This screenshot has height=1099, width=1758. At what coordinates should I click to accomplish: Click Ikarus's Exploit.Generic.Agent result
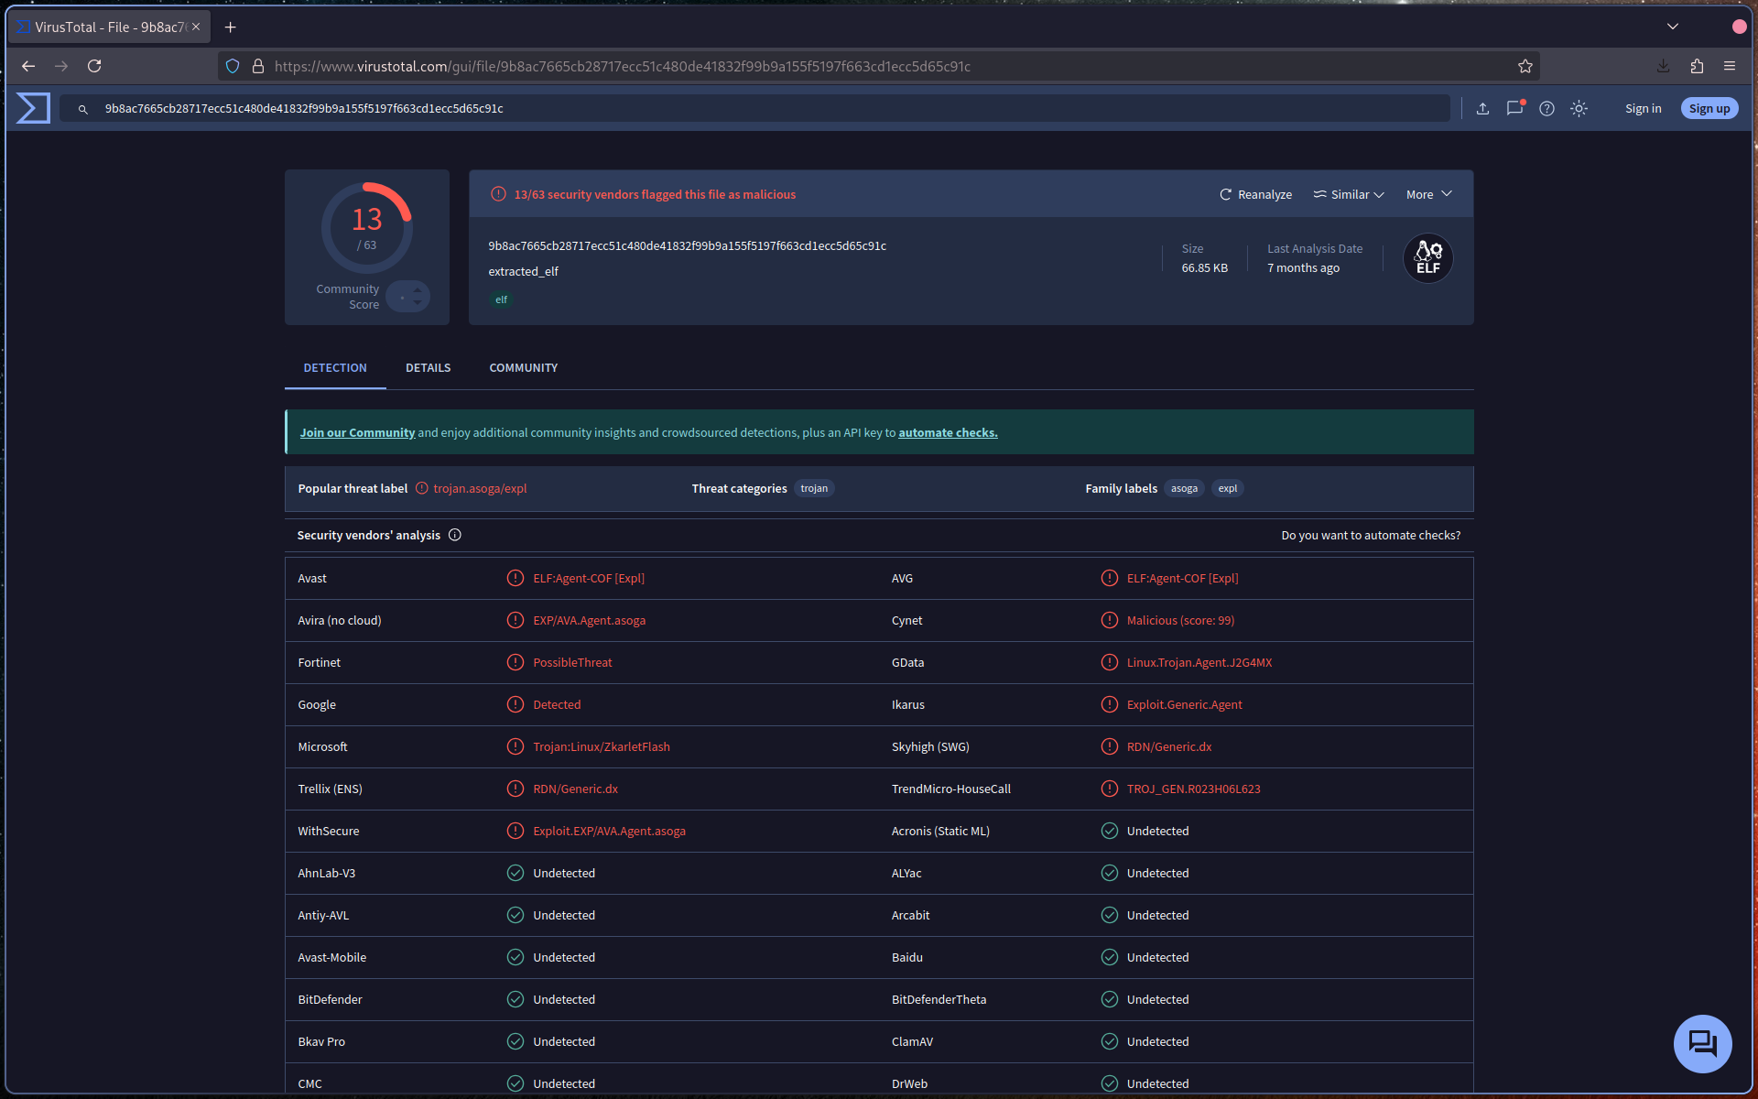[x=1184, y=704]
